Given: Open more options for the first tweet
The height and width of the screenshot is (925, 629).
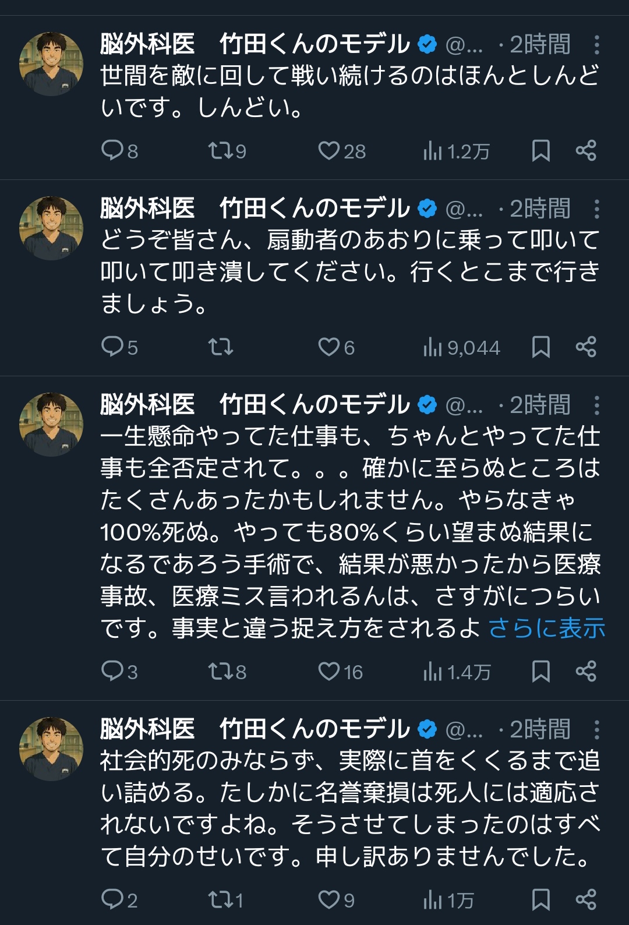Looking at the screenshot, I should [596, 45].
